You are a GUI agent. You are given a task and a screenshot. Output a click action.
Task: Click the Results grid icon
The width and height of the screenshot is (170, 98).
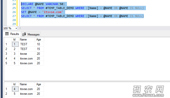tap(7, 34)
